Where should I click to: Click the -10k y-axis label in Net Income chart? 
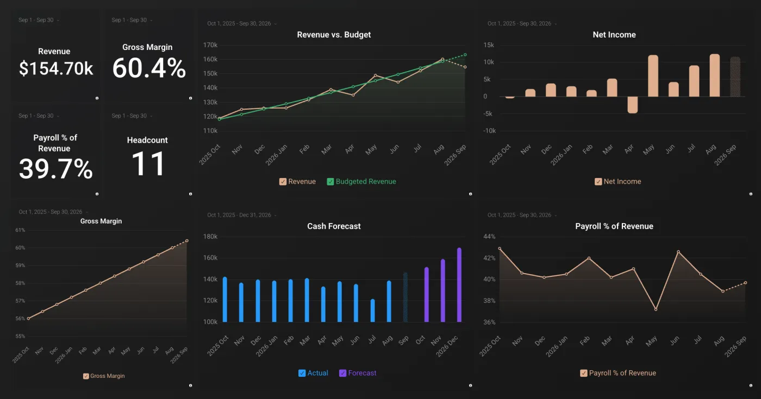tap(489, 131)
